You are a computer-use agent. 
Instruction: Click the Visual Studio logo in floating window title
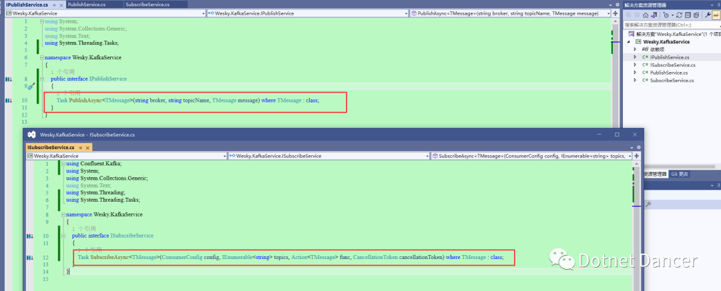coord(32,135)
